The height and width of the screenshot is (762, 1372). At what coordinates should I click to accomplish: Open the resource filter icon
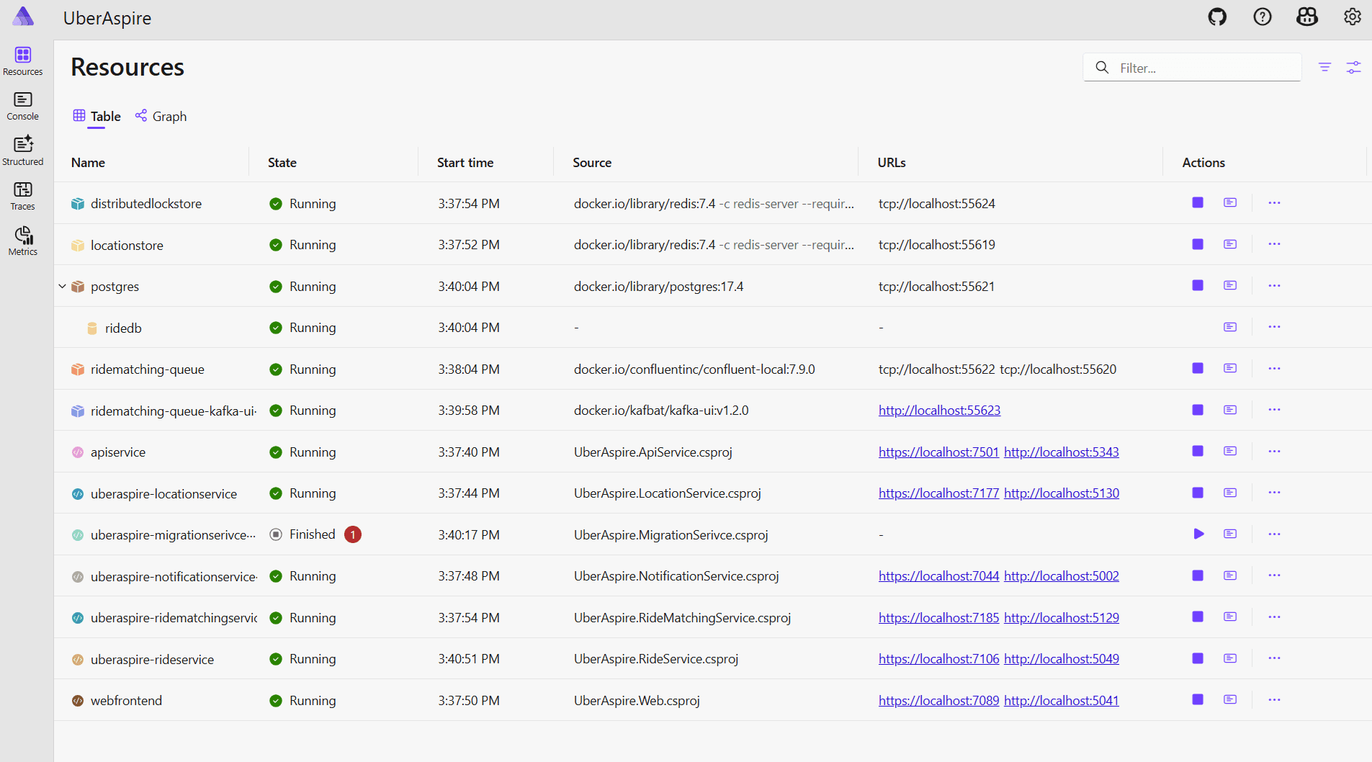[1324, 67]
